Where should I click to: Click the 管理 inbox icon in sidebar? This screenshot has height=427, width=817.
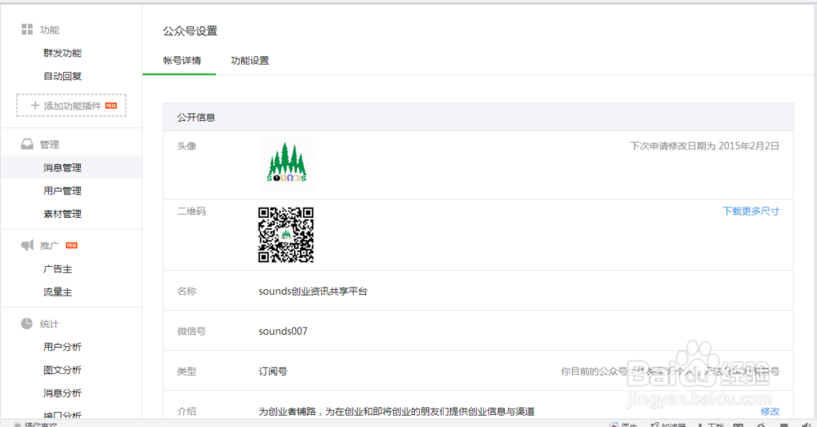coord(27,145)
